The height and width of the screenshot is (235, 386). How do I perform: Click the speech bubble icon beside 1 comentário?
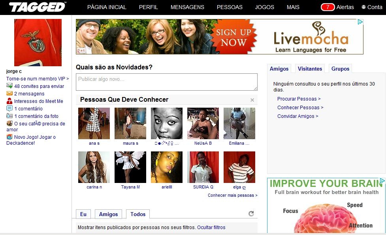point(9,108)
